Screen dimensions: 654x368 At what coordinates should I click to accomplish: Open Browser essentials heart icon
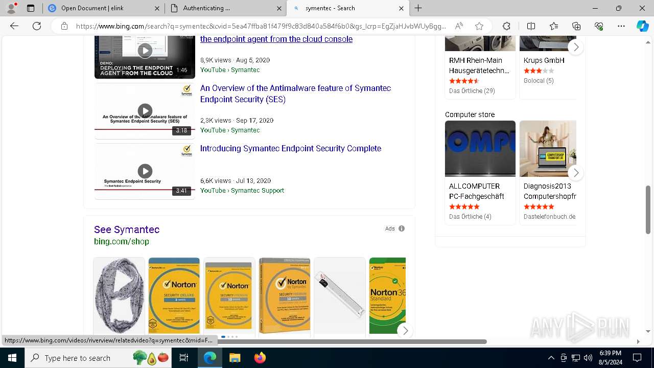[x=599, y=26]
